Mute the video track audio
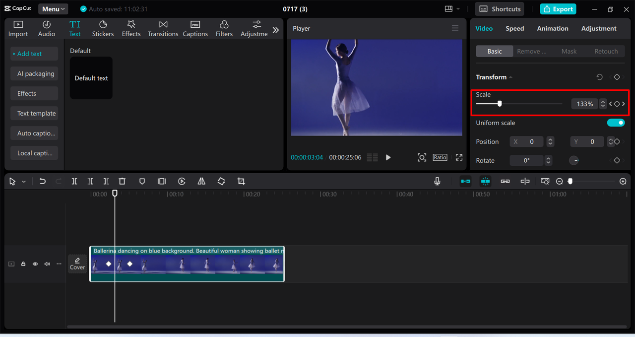The width and height of the screenshot is (635, 337). [47, 264]
